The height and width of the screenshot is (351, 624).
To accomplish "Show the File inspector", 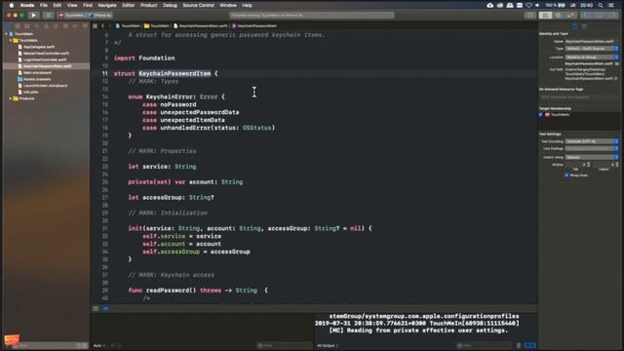I will point(574,26).
